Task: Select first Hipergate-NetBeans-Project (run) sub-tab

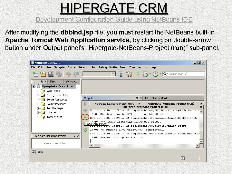Action: coord(114,103)
